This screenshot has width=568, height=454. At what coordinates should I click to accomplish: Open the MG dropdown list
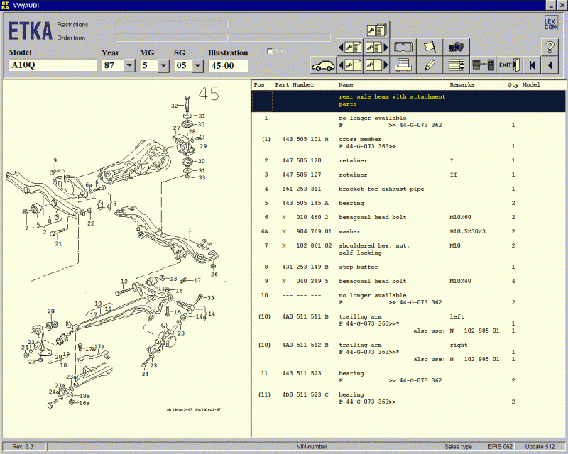[163, 66]
